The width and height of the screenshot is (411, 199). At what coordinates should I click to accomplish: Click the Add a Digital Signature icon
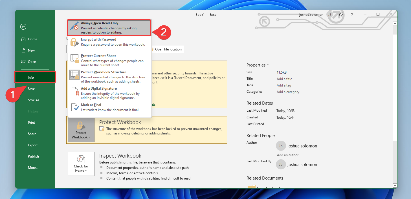(x=74, y=91)
